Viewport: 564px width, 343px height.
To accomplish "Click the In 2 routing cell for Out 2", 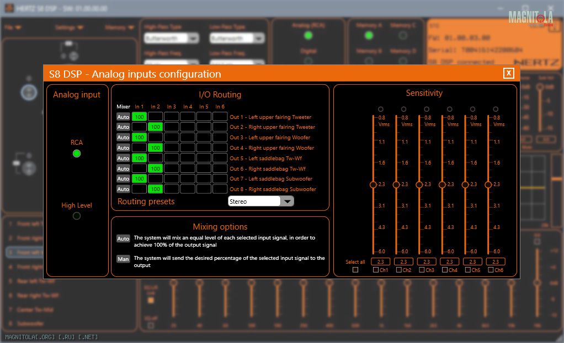I will [156, 127].
